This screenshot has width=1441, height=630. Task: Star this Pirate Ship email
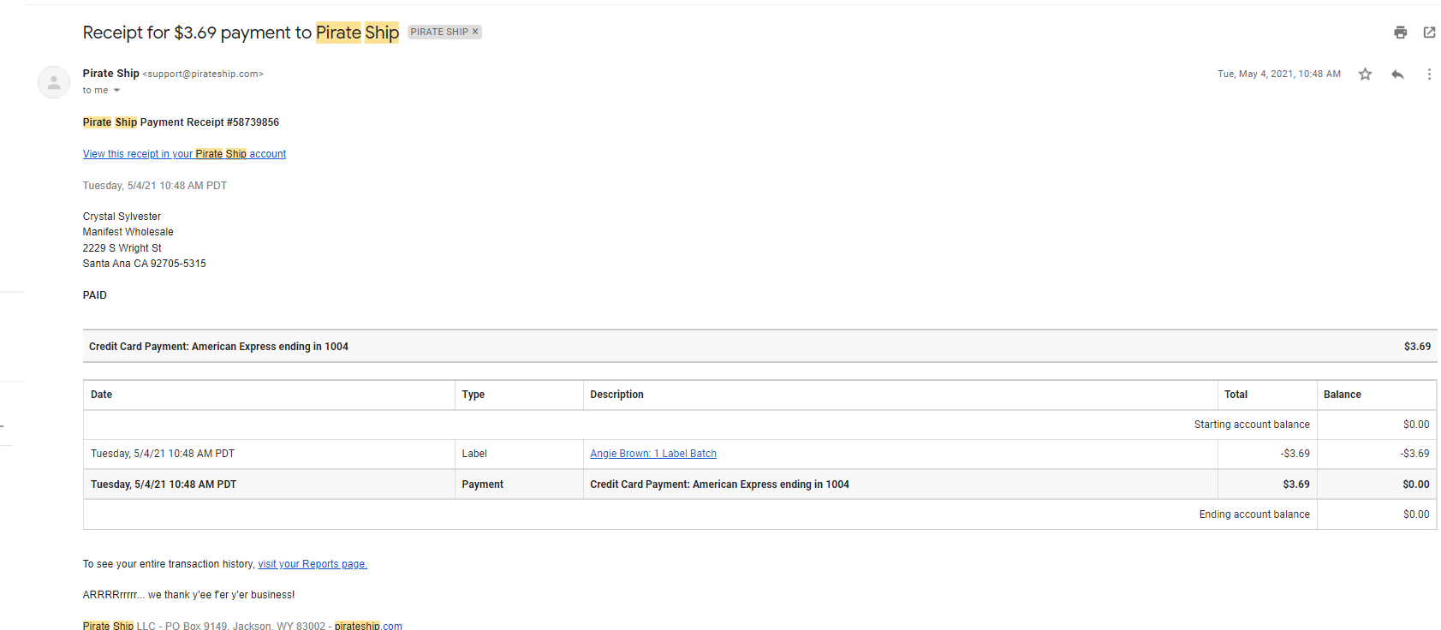[1365, 74]
